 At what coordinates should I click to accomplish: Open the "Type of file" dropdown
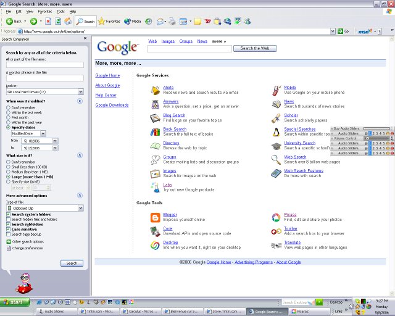81,208
